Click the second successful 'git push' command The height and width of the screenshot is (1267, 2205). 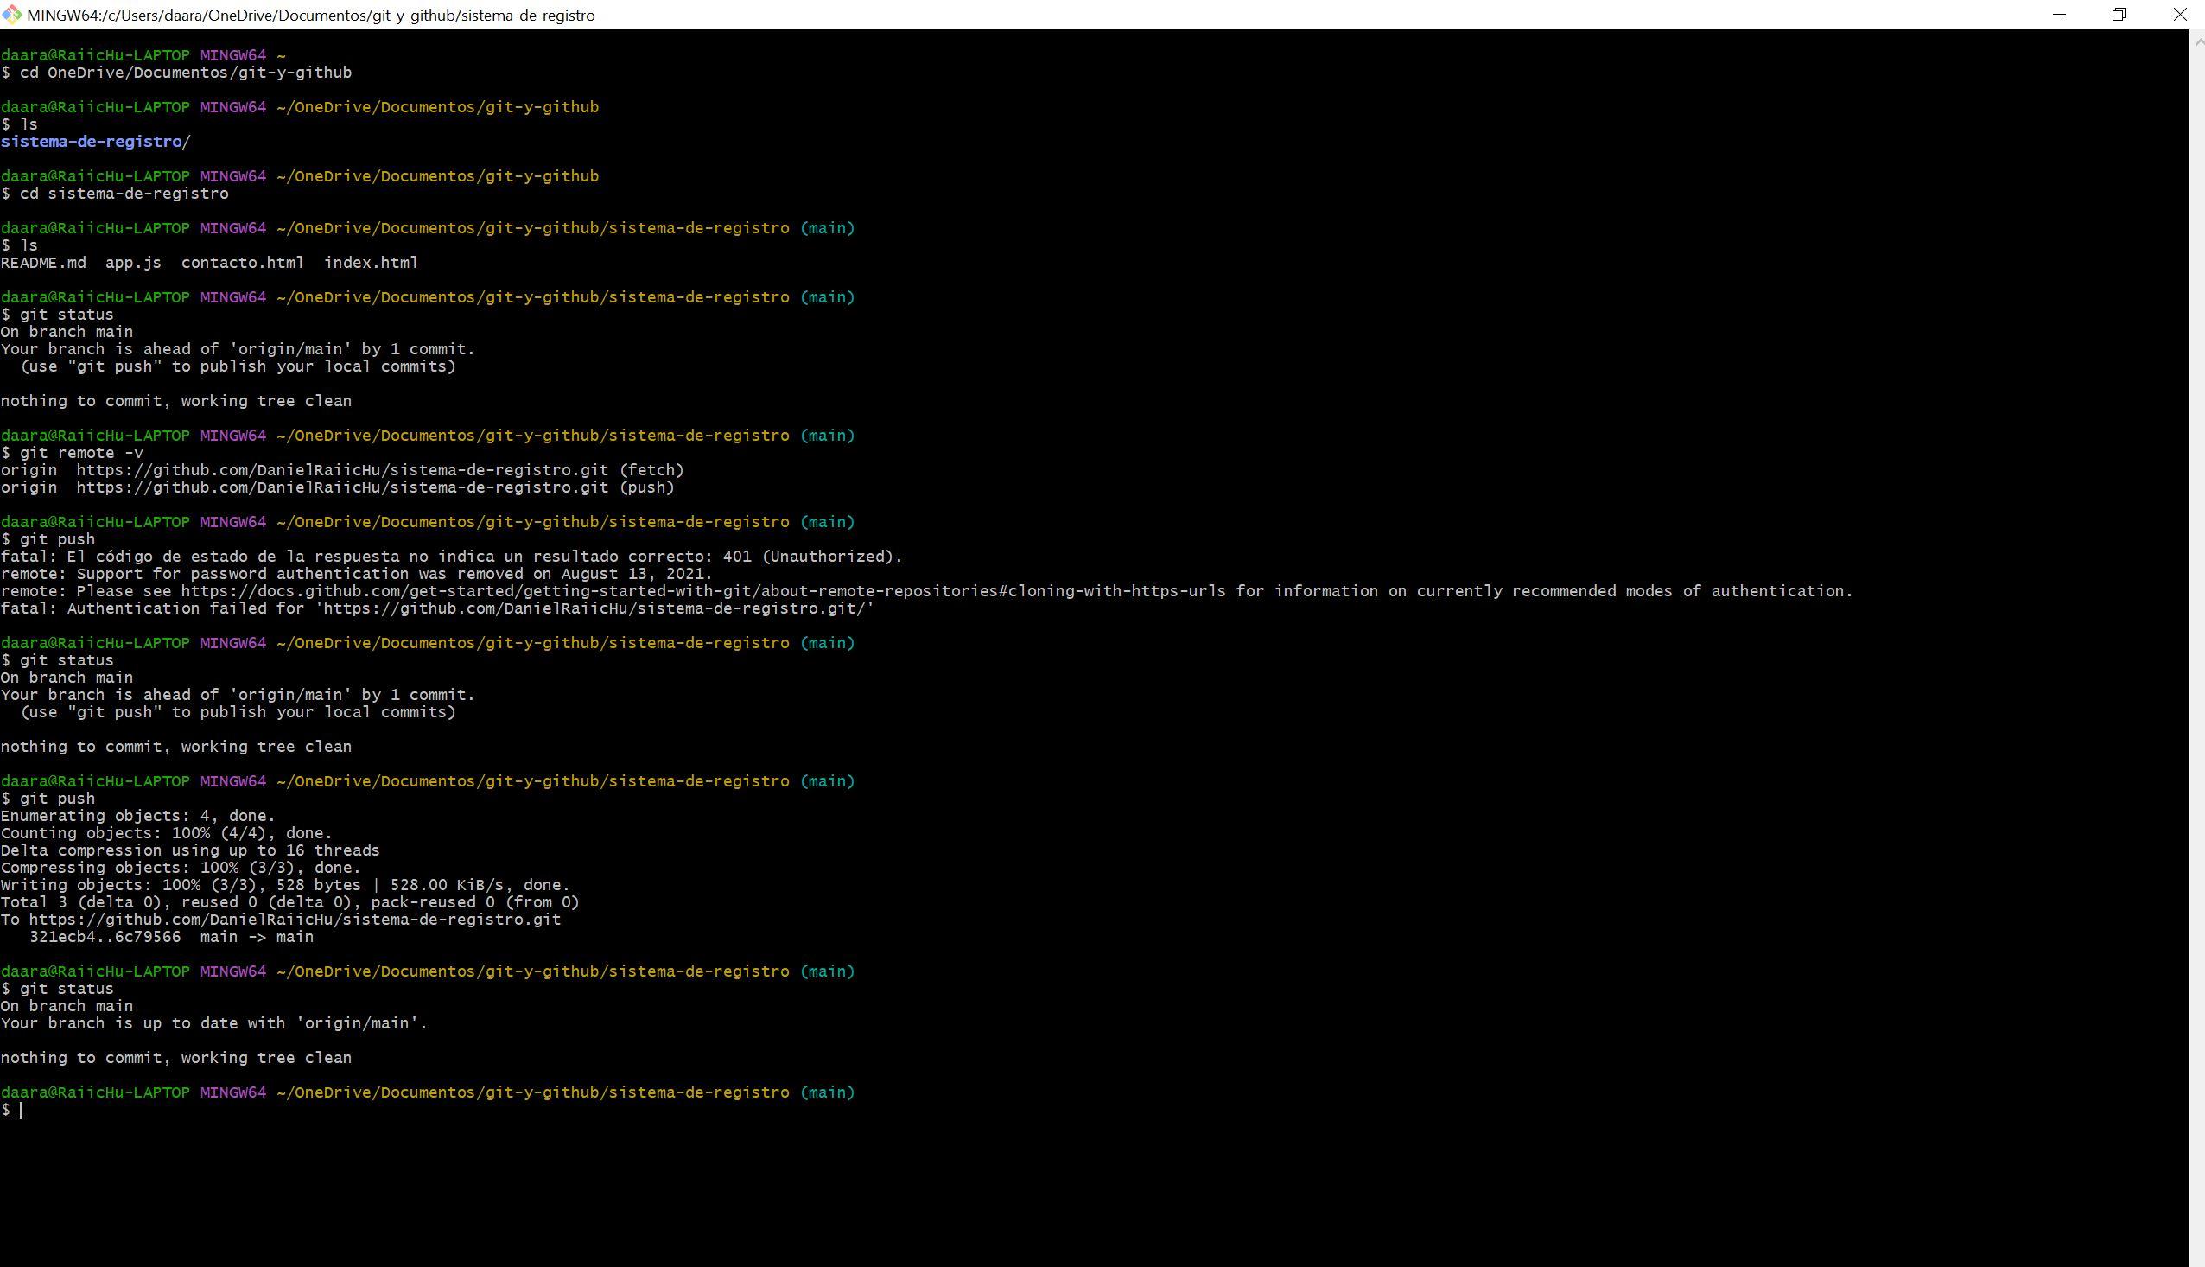(57, 799)
